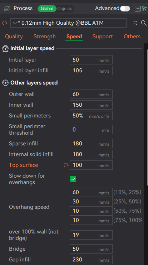Open the Quality tab

14,37
